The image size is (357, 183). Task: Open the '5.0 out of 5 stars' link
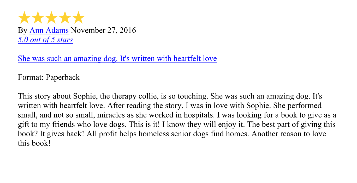(x=45, y=40)
